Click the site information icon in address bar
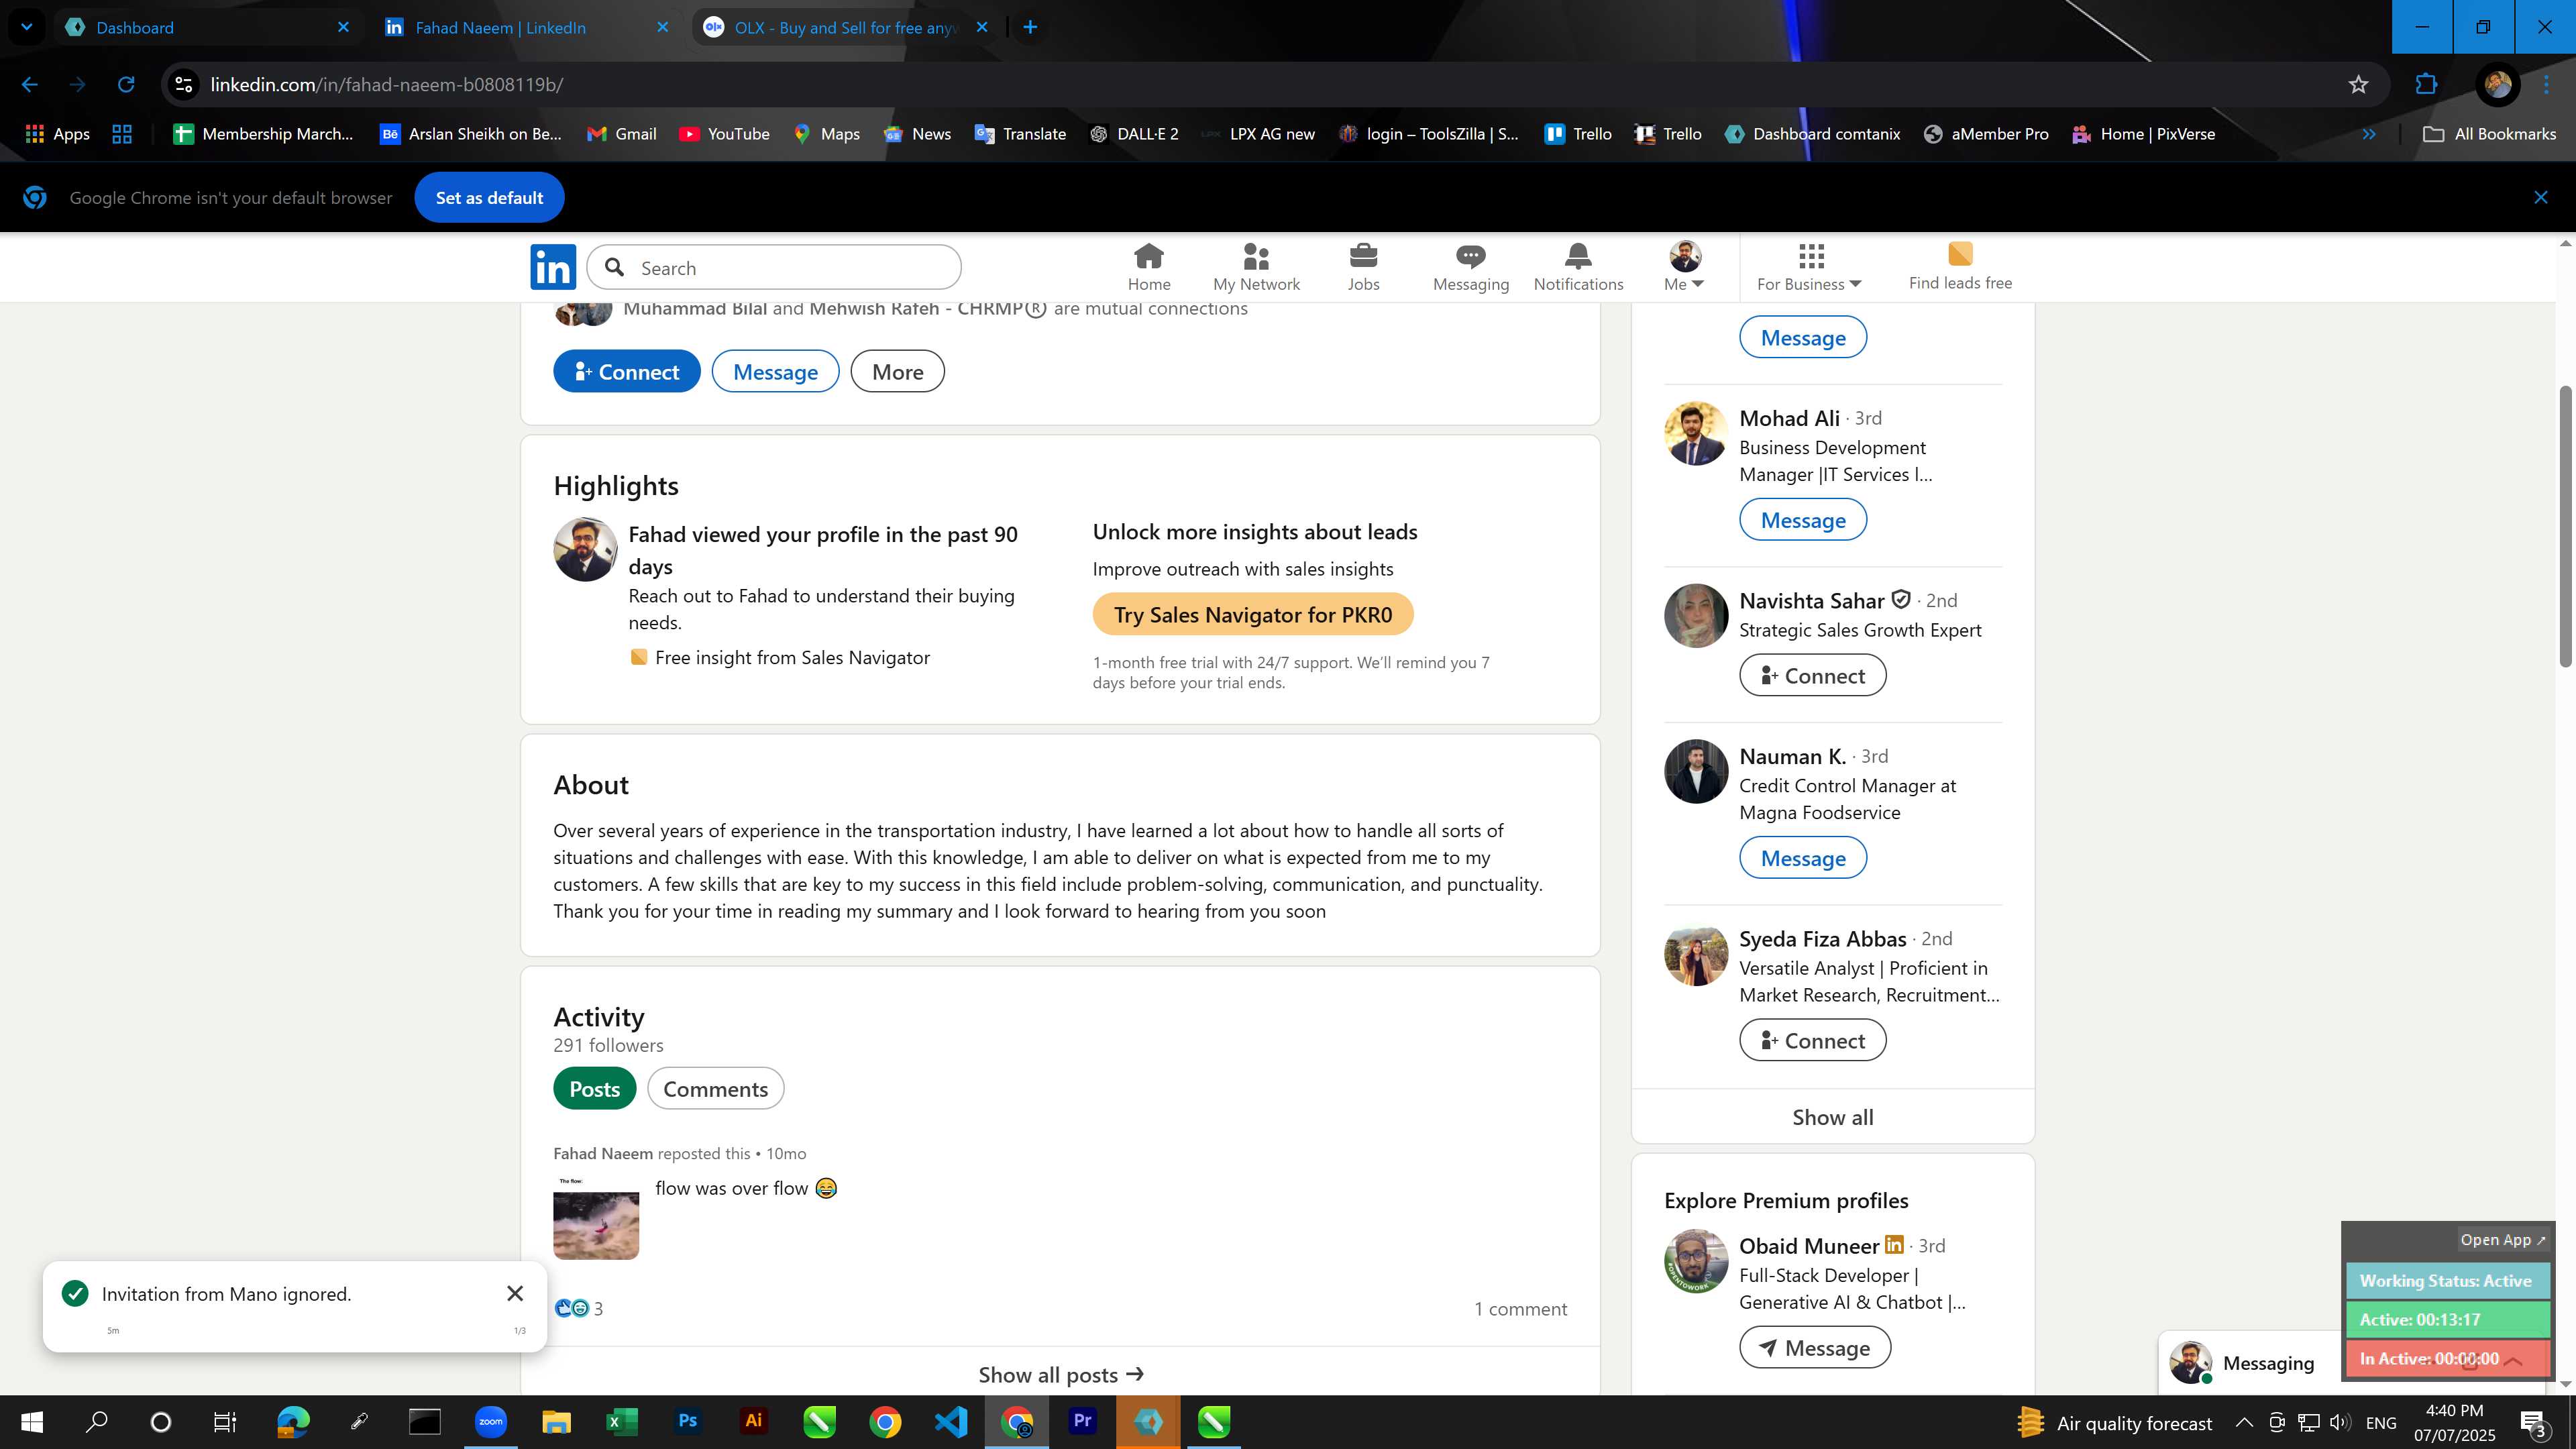Image resolution: width=2576 pixels, height=1449 pixels. 183,85
